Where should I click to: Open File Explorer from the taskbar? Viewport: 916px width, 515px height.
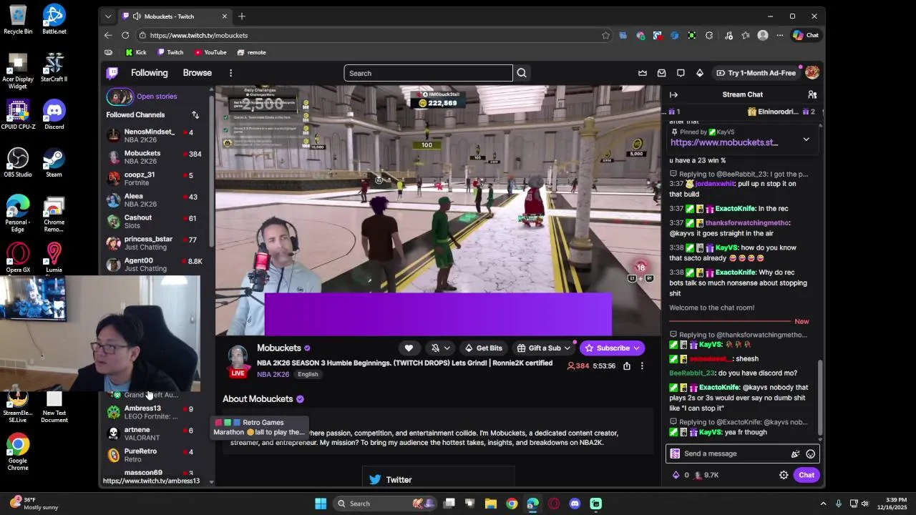point(491,504)
